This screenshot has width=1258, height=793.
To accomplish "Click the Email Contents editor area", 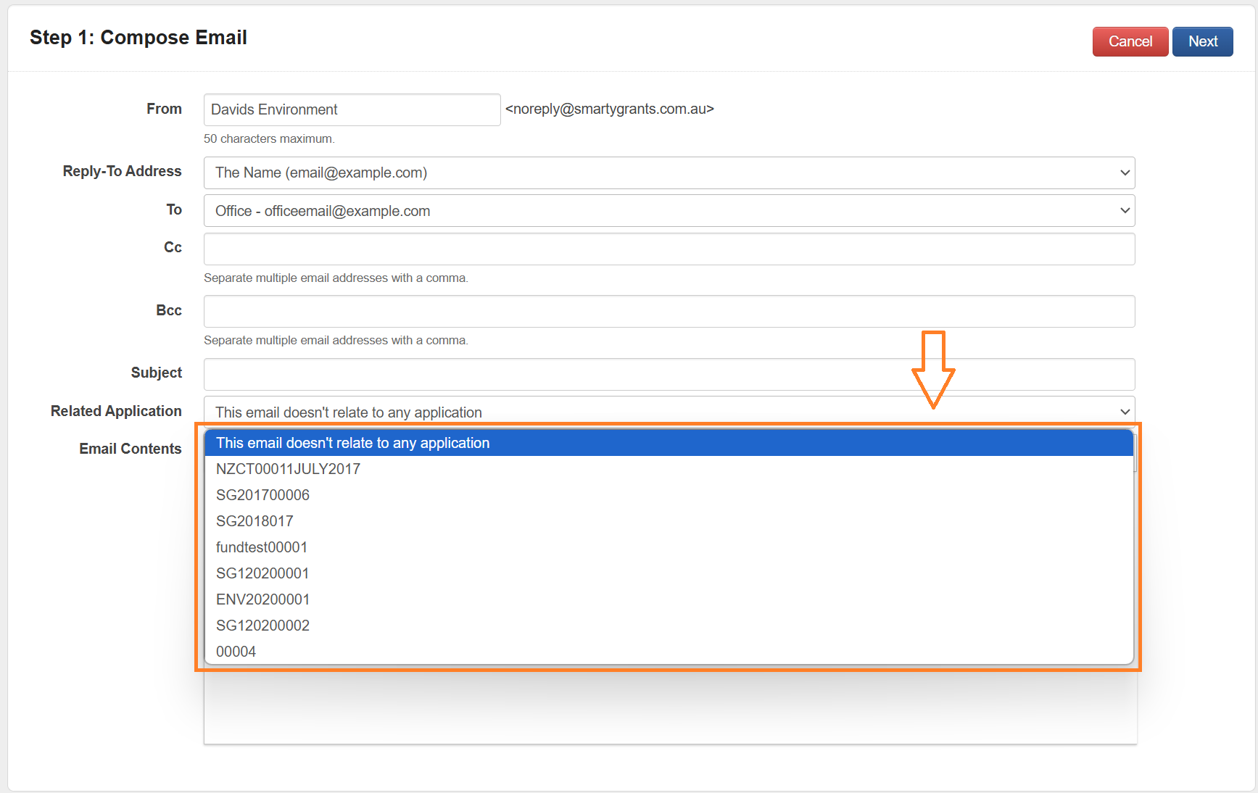I will point(669,707).
